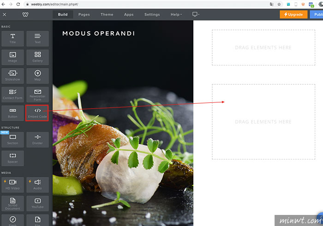Expand the Help menu
323x226 pixels.
pyautogui.click(x=176, y=14)
